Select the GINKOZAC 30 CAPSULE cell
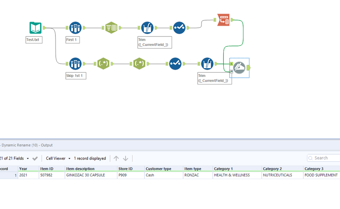The image size is (340, 209). click(x=91, y=175)
